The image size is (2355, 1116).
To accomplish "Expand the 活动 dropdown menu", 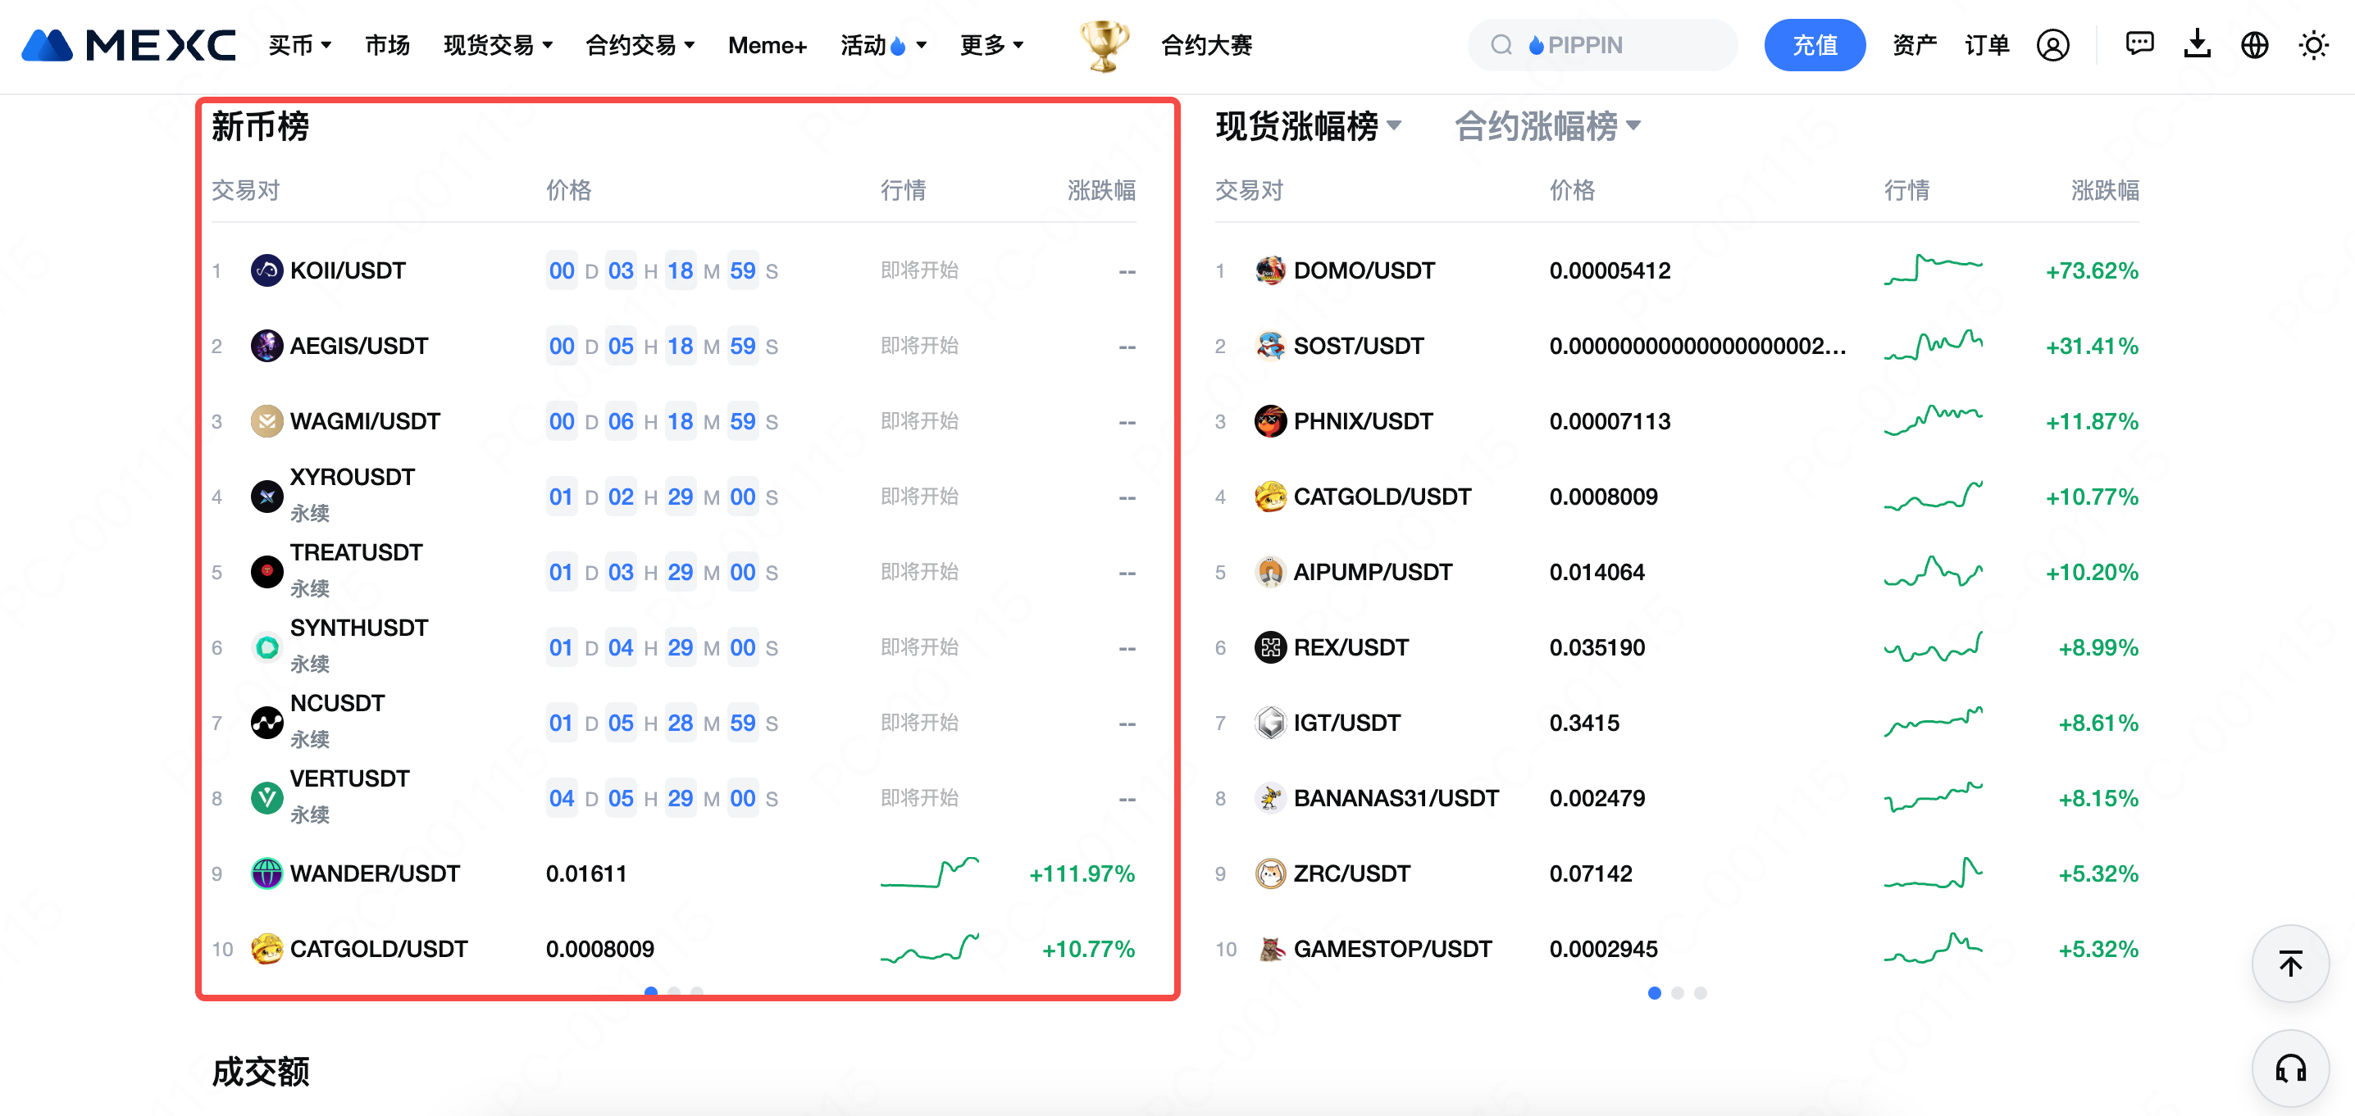I will point(884,45).
